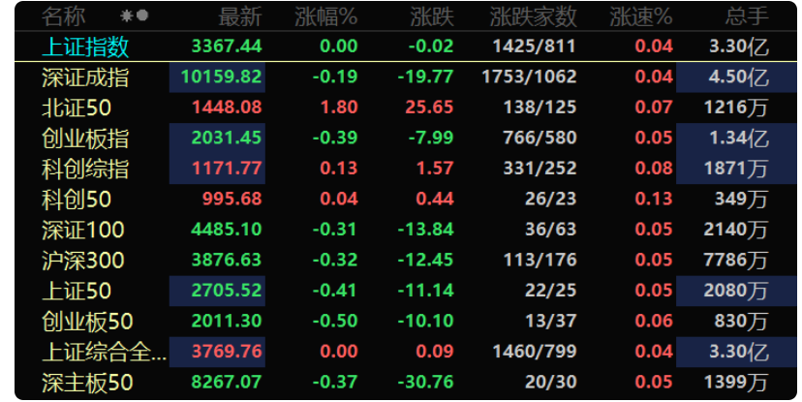The width and height of the screenshot is (802, 402).
Task: Select the 上证指数 row
Action: 406,46
